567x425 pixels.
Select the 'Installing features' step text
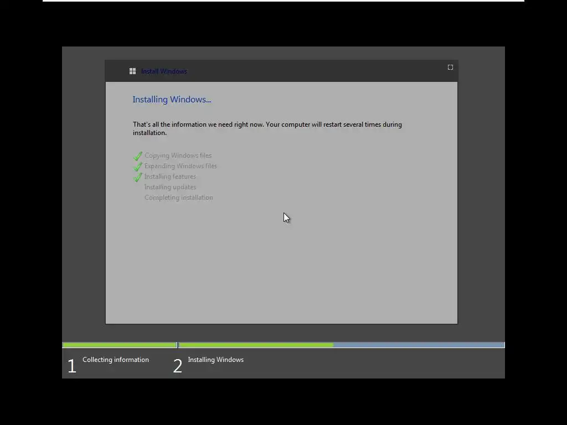pos(170,177)
